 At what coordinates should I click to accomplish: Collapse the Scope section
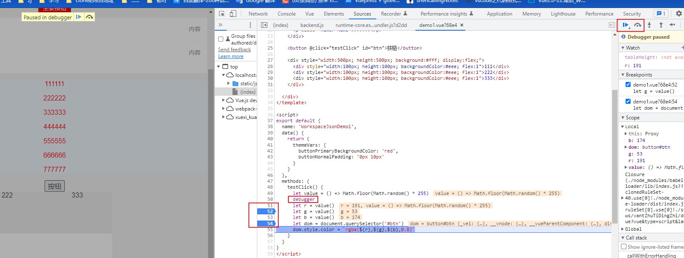click(623, 118)
